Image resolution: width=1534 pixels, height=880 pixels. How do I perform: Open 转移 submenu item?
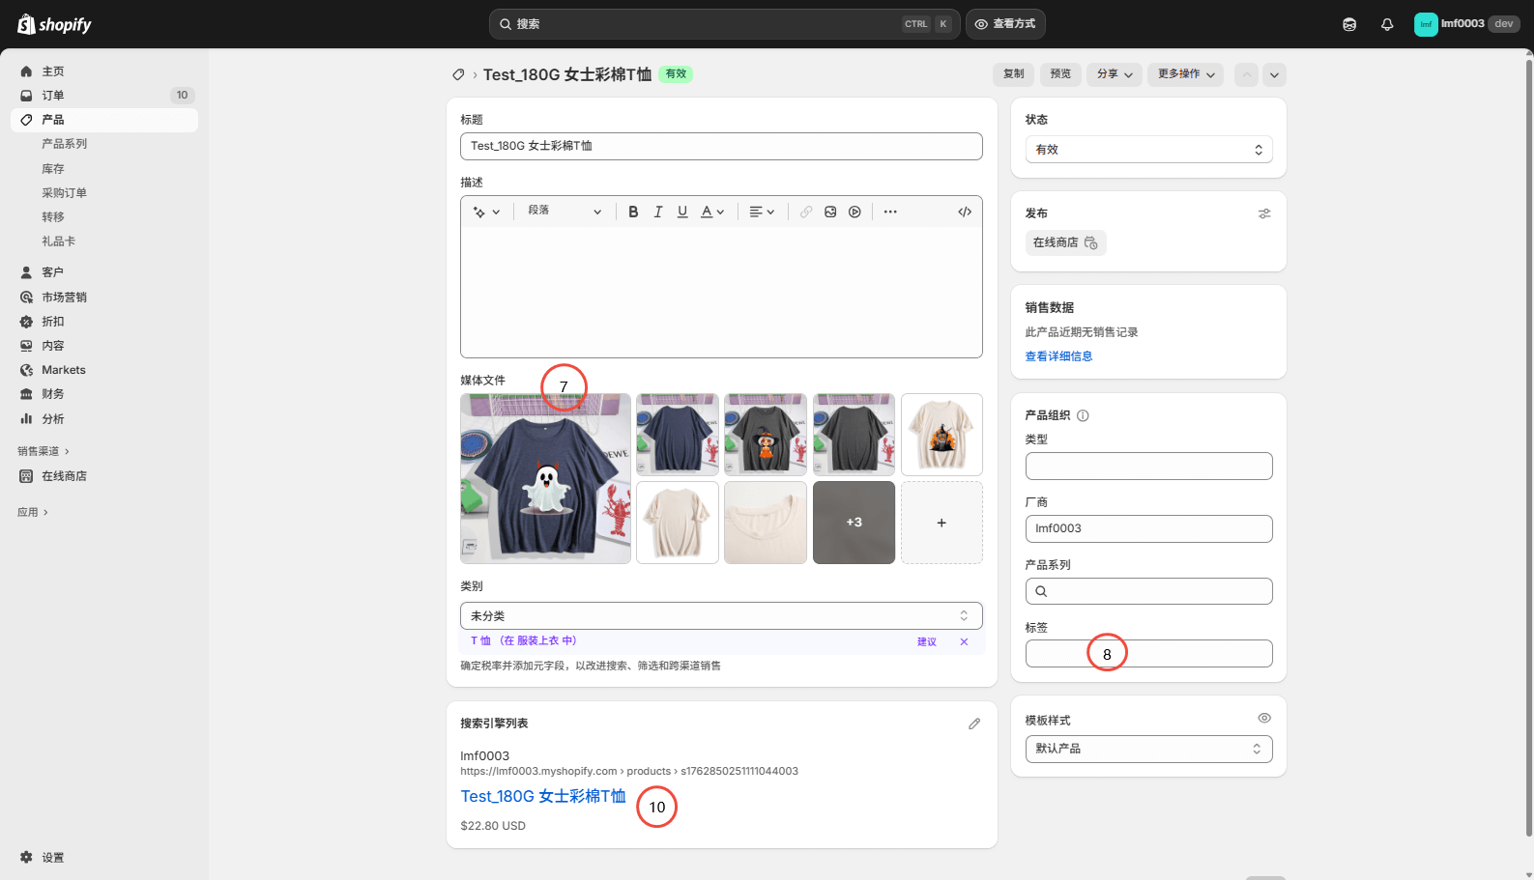point(52,217)
